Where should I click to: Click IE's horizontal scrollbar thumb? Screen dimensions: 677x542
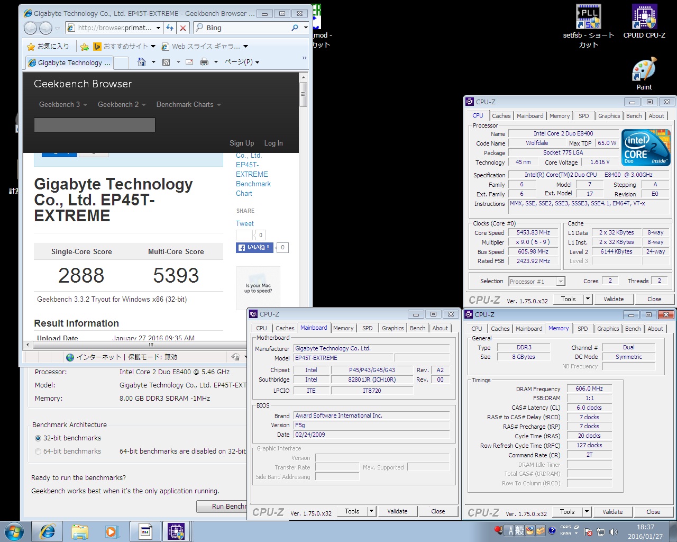tap(151, 345)
